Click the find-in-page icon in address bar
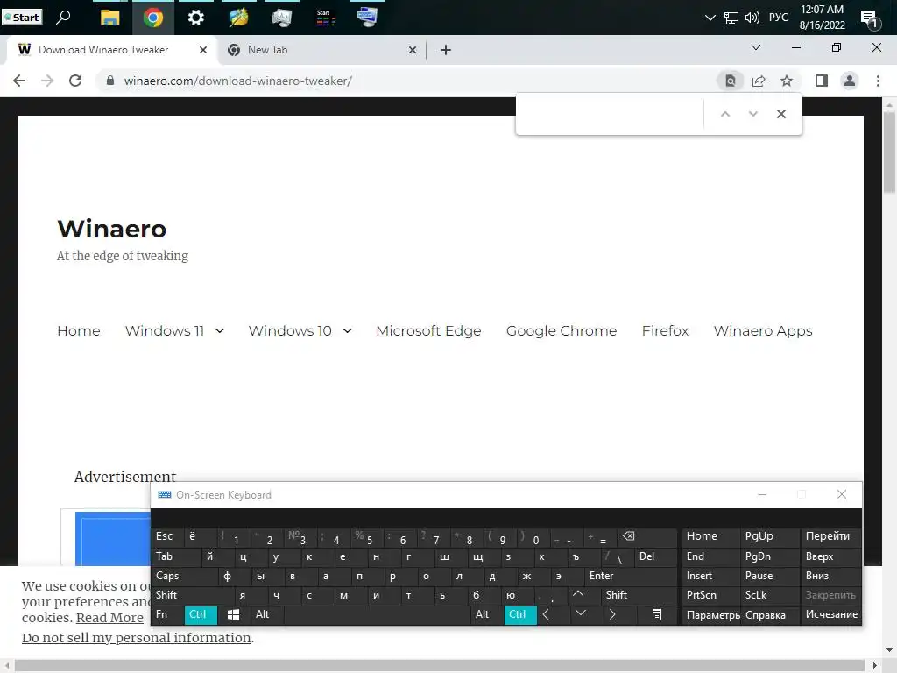 coord(731,81)
